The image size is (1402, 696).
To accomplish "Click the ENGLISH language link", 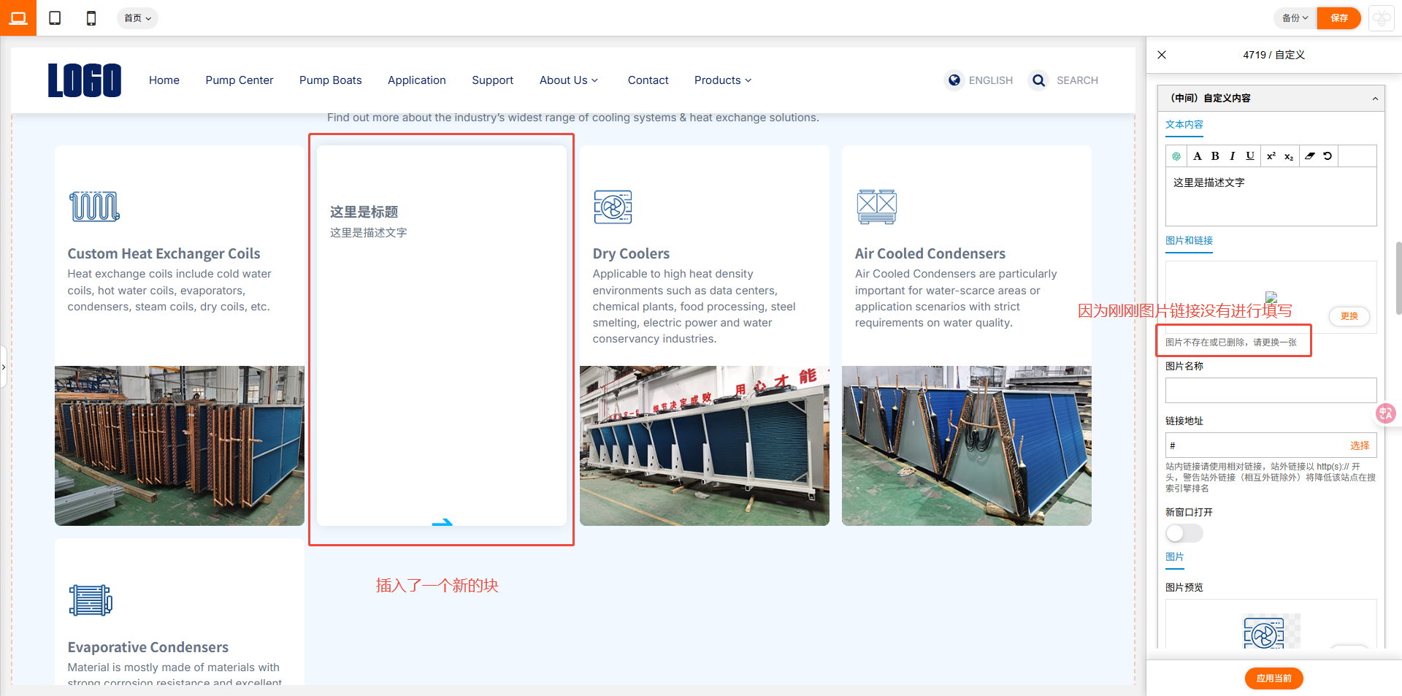I will tap(991, 80).
